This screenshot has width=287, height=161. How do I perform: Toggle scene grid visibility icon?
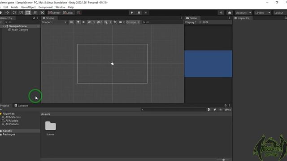pos(106,22)
